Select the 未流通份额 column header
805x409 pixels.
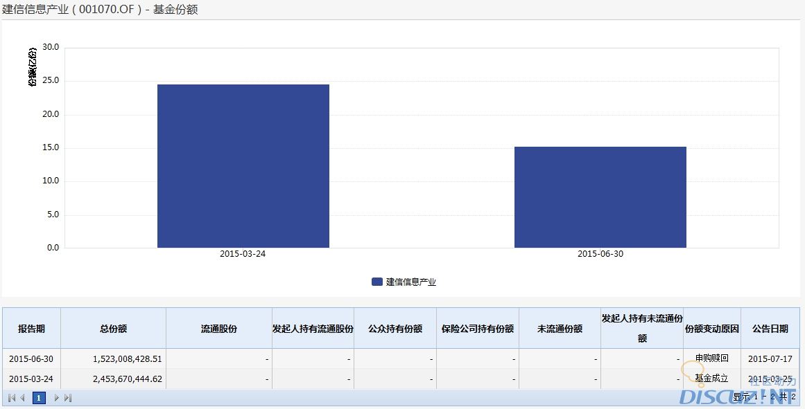point(560,329)
